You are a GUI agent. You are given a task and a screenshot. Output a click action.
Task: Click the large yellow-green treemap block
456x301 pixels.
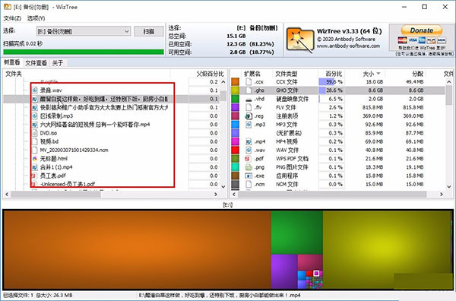[387, 249]
